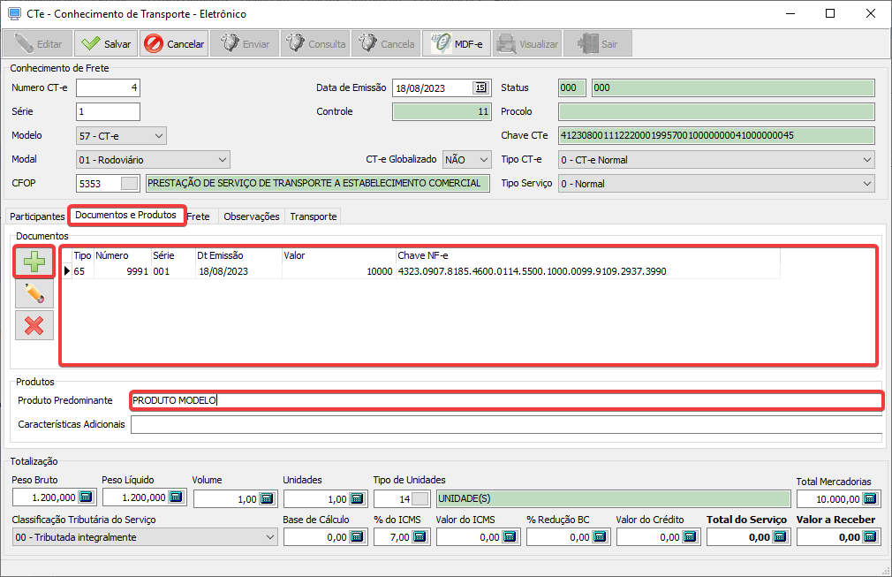892x577 pixels.
Task: Click the CFOP code field
Action: tap(98, 183)
